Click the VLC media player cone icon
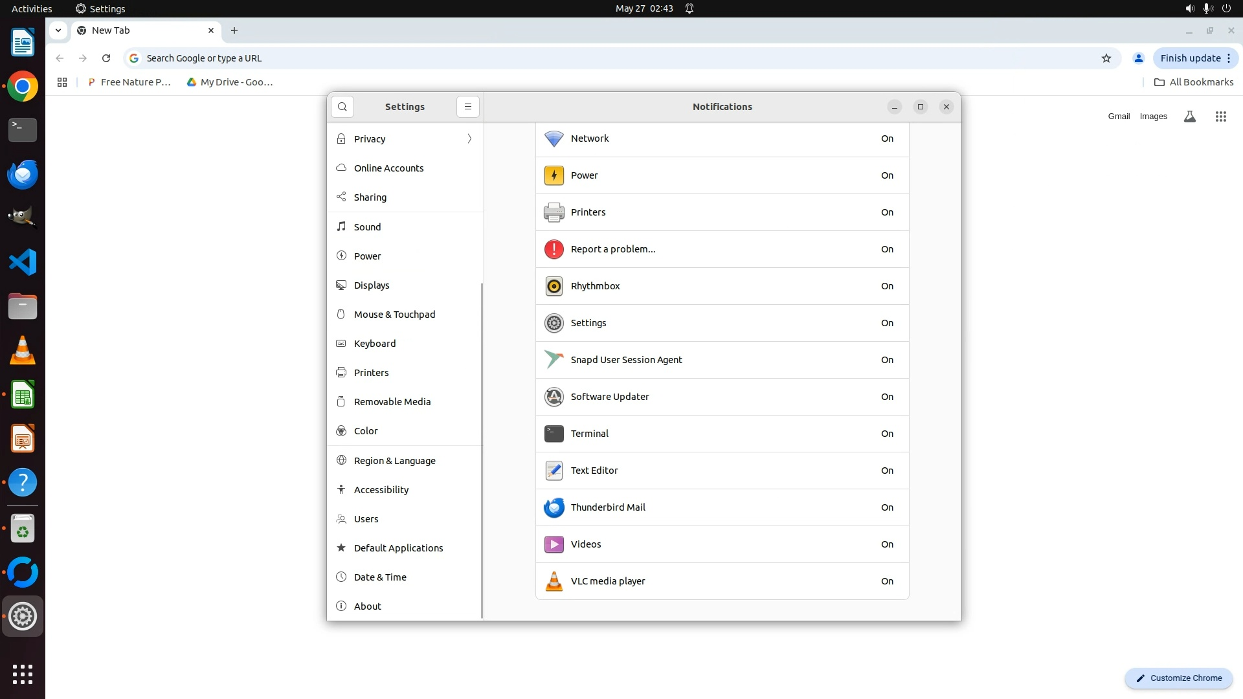 (x=554, y=581)
